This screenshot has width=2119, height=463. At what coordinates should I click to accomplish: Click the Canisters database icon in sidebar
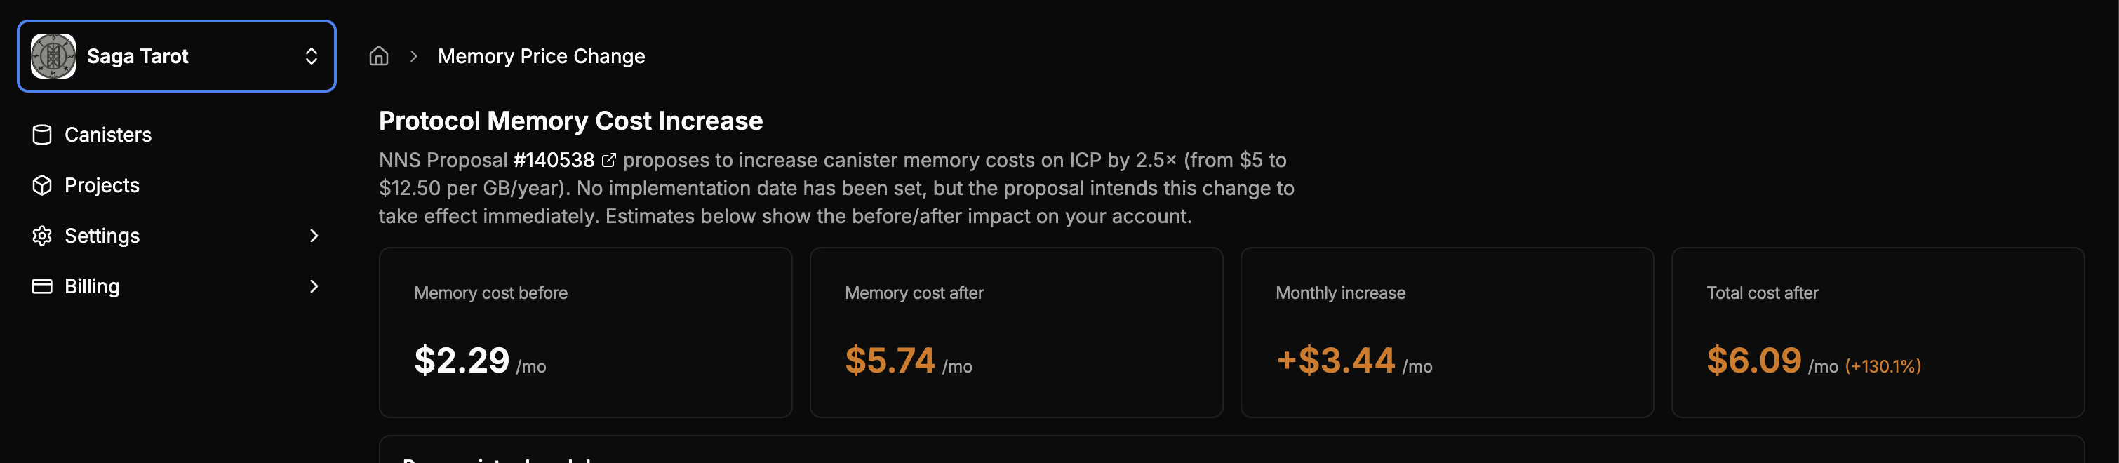(42, 134)
